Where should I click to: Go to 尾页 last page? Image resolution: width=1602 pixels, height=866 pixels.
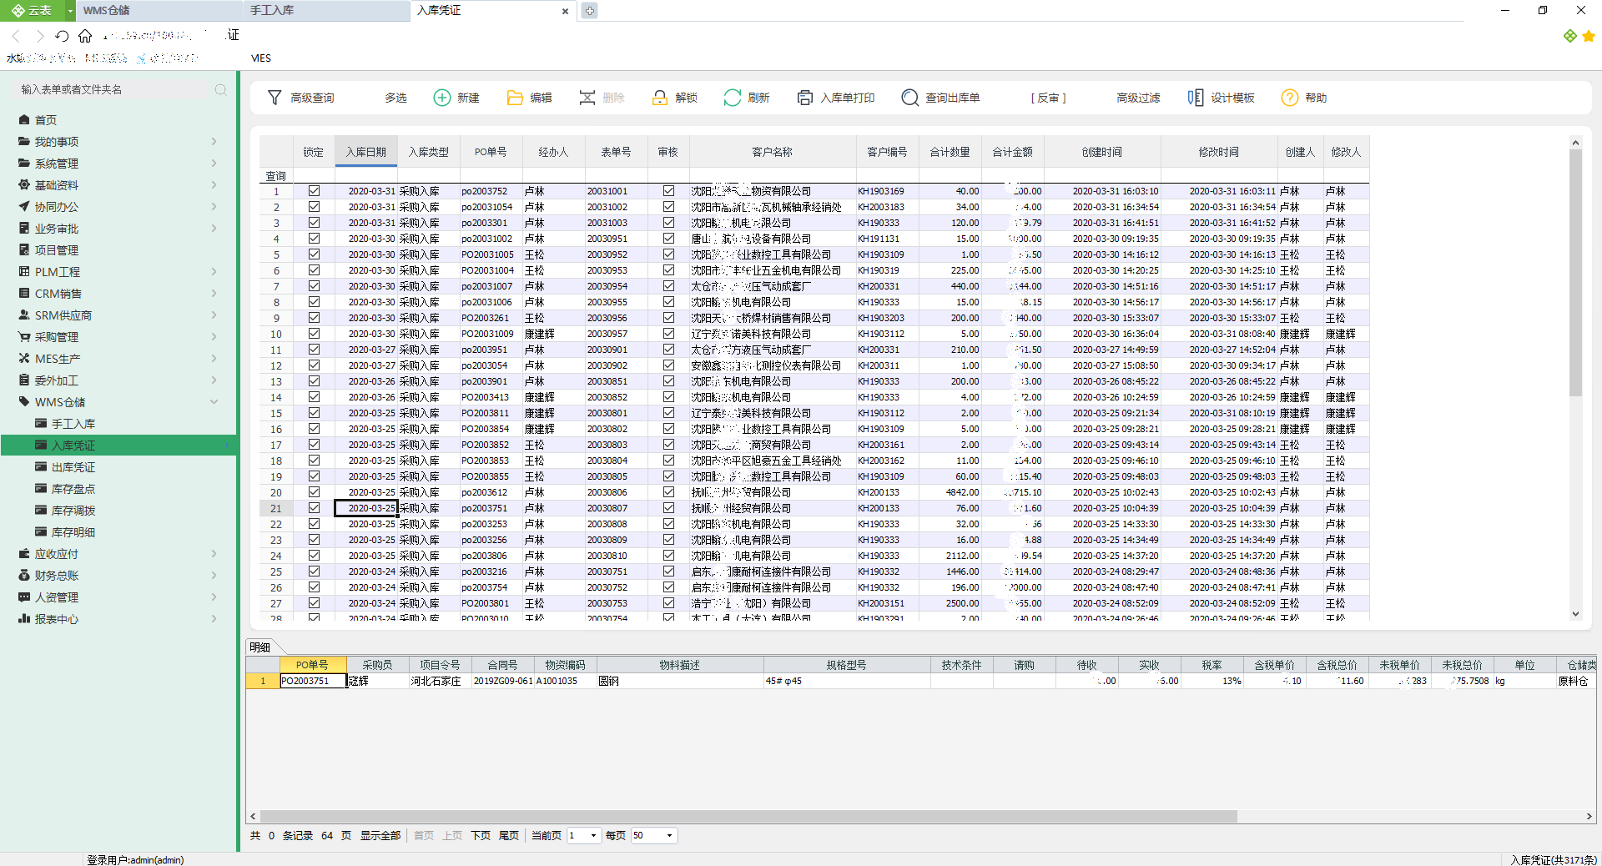tap(509, 836)
